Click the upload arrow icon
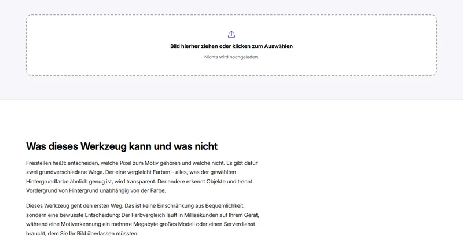The height and width of the screenshot is (243, 463). coord(231,35)
